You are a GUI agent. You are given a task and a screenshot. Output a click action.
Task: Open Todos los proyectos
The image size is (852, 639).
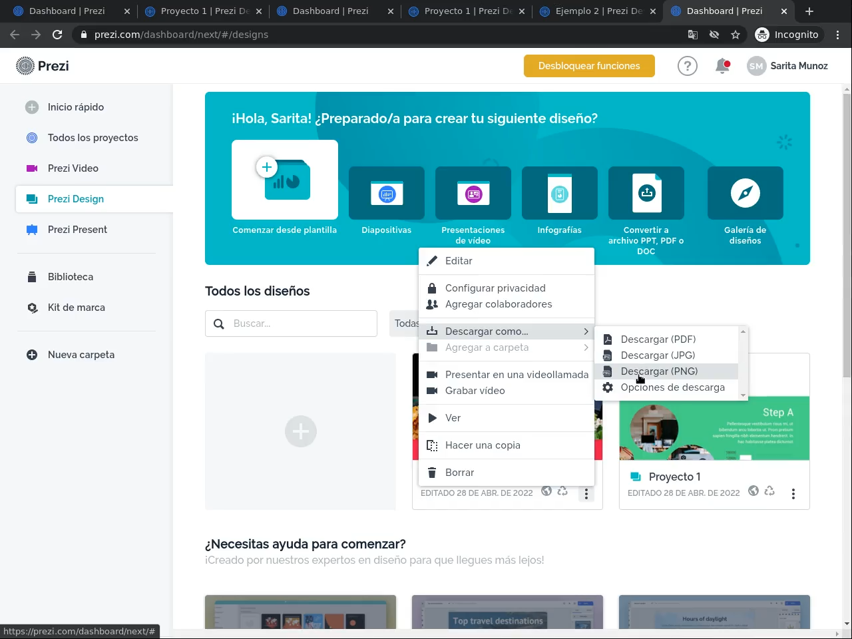(93, 138)
